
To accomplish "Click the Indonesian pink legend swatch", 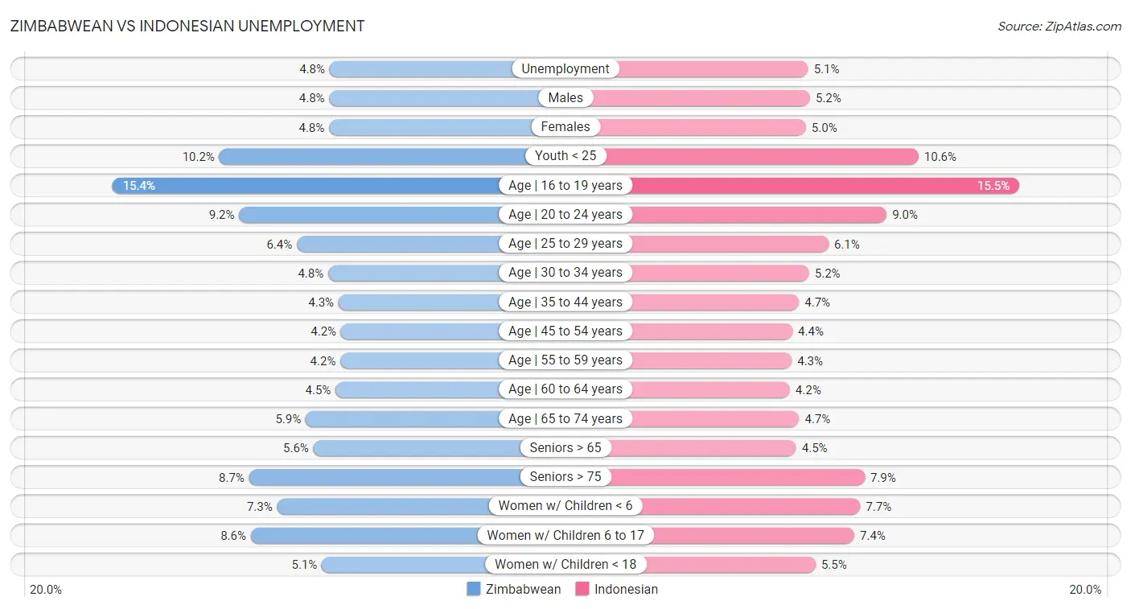I will [582, 589].
